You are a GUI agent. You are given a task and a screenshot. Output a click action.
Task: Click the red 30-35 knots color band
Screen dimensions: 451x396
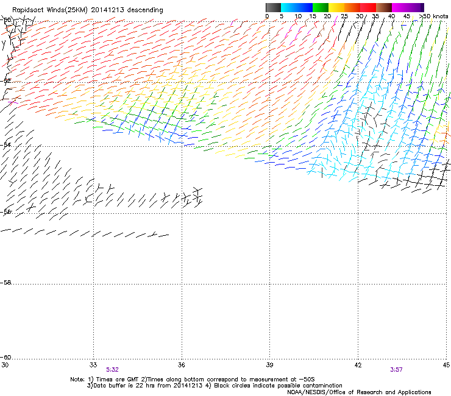click(x=368, y=7)
